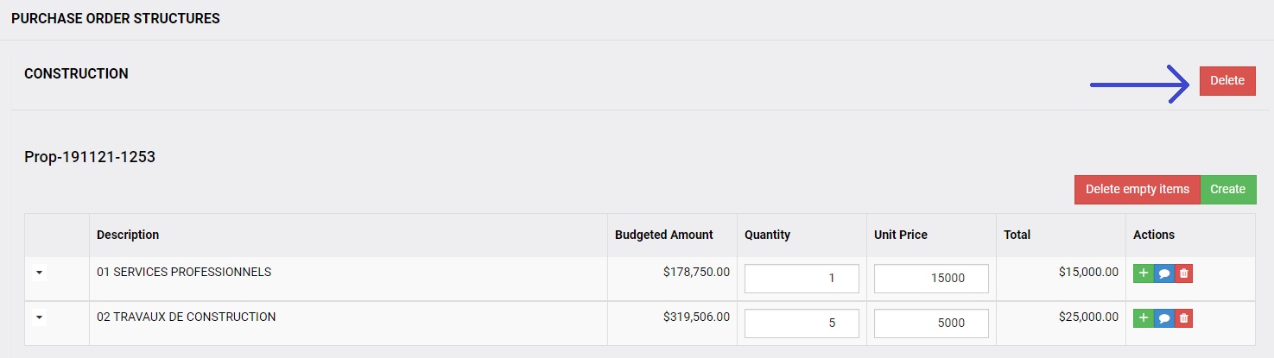1274x358 pixels.
Task: Click the red Delete button for Construction
Action: [1227, 80]
